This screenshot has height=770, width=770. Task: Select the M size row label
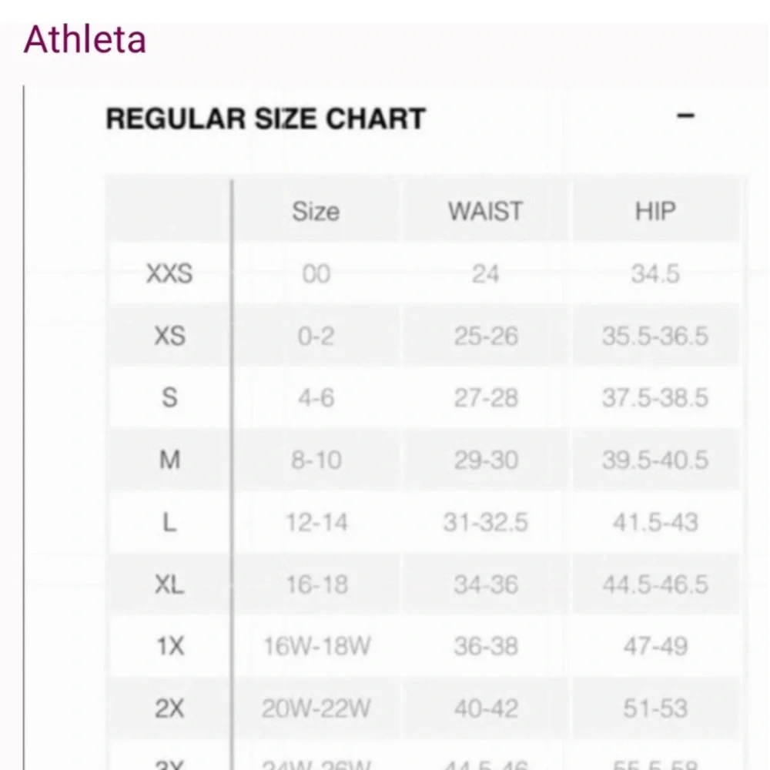point(169,460)
